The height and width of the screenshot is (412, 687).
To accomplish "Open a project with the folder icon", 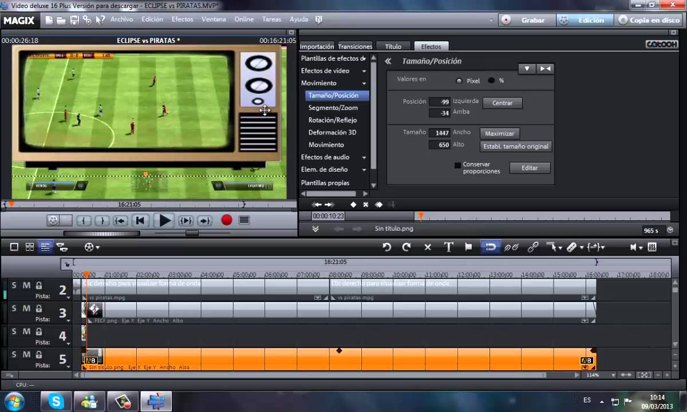I will [61, 19].
